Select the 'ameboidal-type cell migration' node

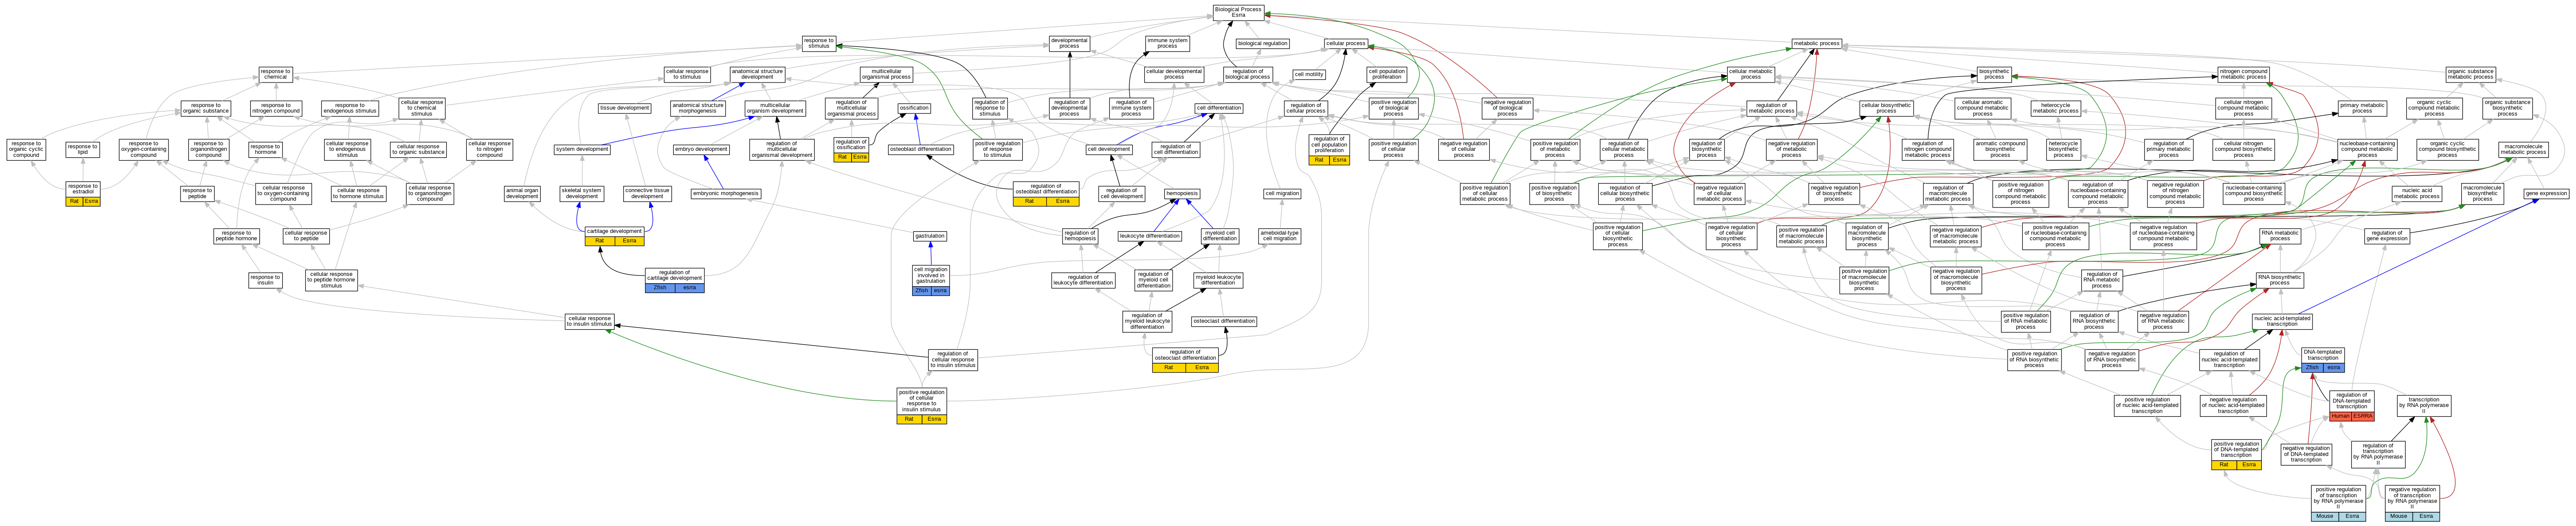[1279, 236]
